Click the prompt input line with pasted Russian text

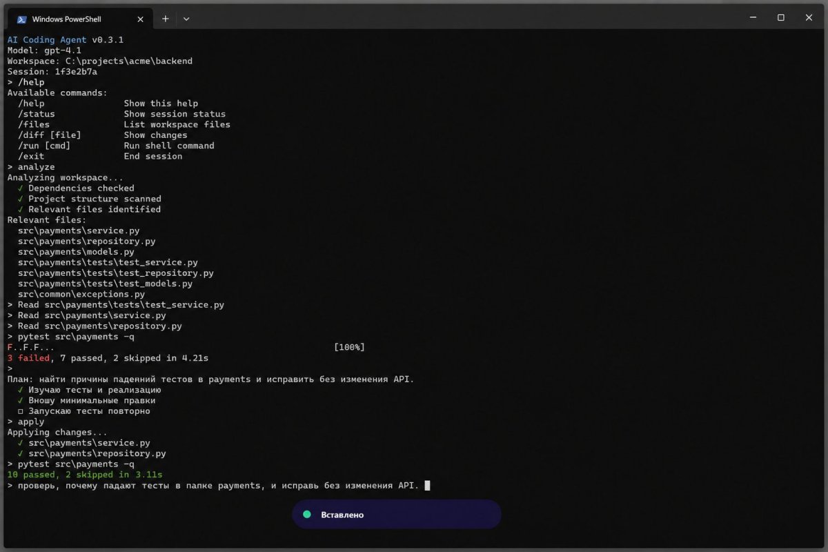pyautogui.click(x=219, y=486)
